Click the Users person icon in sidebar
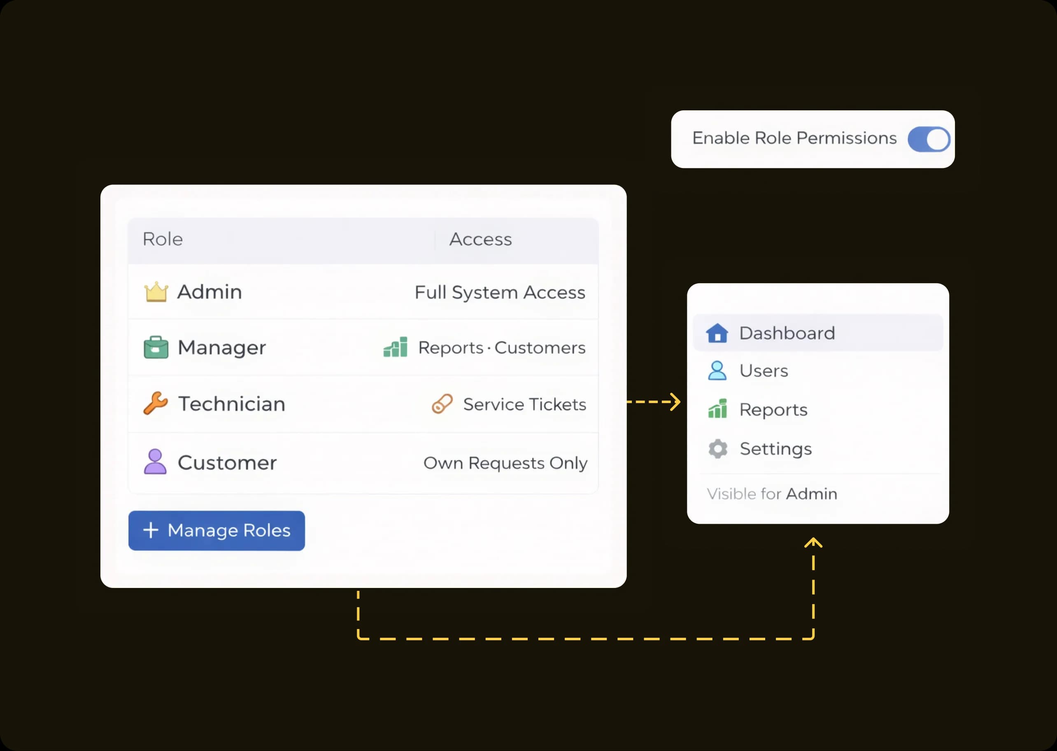The height and width of the screenshot is (751, 1057). pyautogui.click(x=717, y=371)
